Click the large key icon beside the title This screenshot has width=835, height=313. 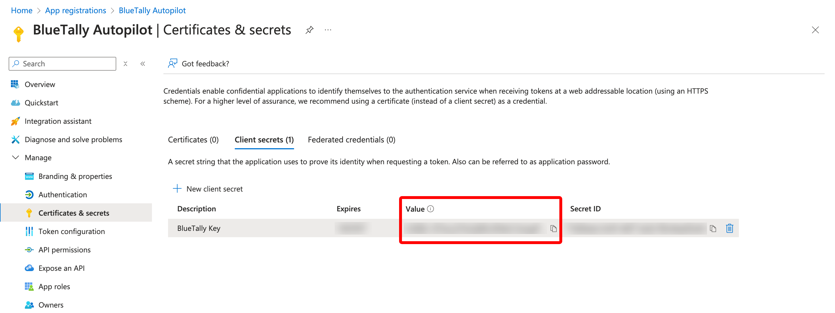(x=18, y=34)
